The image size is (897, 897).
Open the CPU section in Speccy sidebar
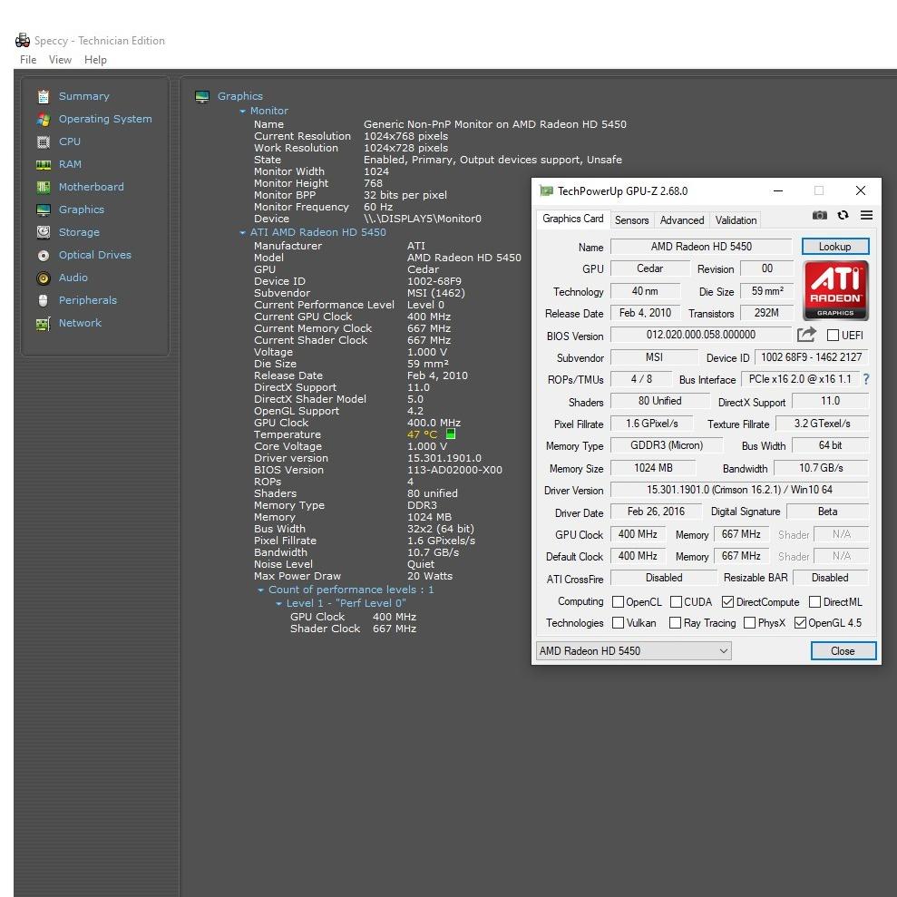click(69, 141)
